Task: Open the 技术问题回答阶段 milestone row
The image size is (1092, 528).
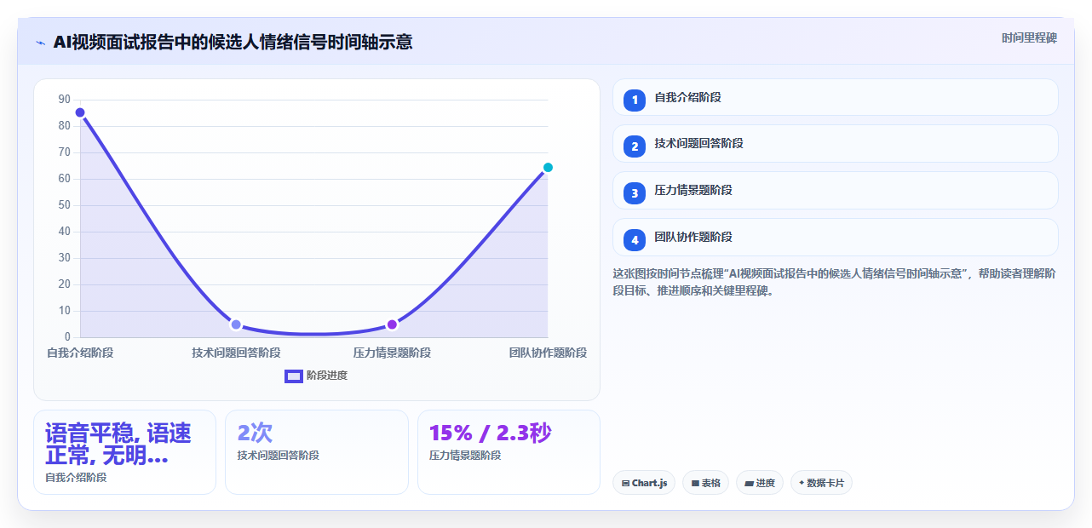Action: point(835,143)
